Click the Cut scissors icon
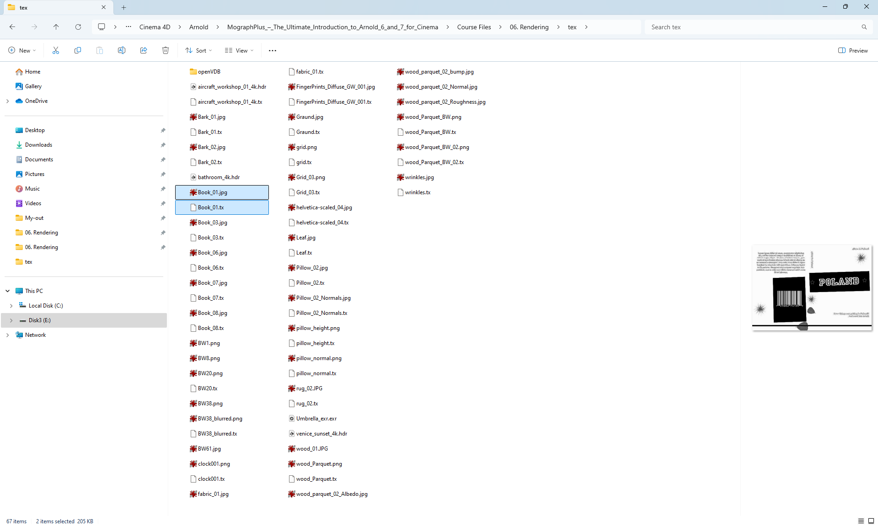This screenshot has width=878, height=526. 56,50
